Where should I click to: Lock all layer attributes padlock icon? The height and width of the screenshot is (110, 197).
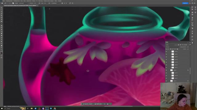coord(178,49)
